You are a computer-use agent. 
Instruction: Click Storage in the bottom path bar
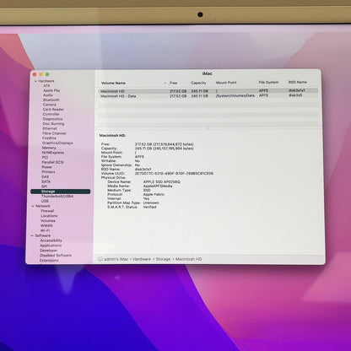click(163, 259)
